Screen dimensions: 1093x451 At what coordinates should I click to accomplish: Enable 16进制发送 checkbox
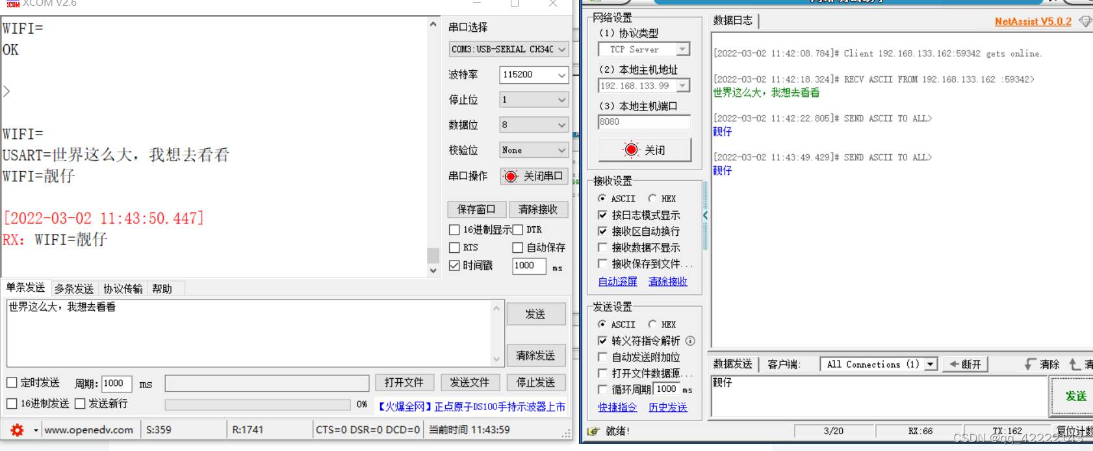tap(12, 404)
